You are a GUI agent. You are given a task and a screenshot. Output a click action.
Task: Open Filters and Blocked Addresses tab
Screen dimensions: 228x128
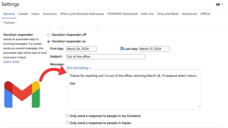(x=82, y=14)
